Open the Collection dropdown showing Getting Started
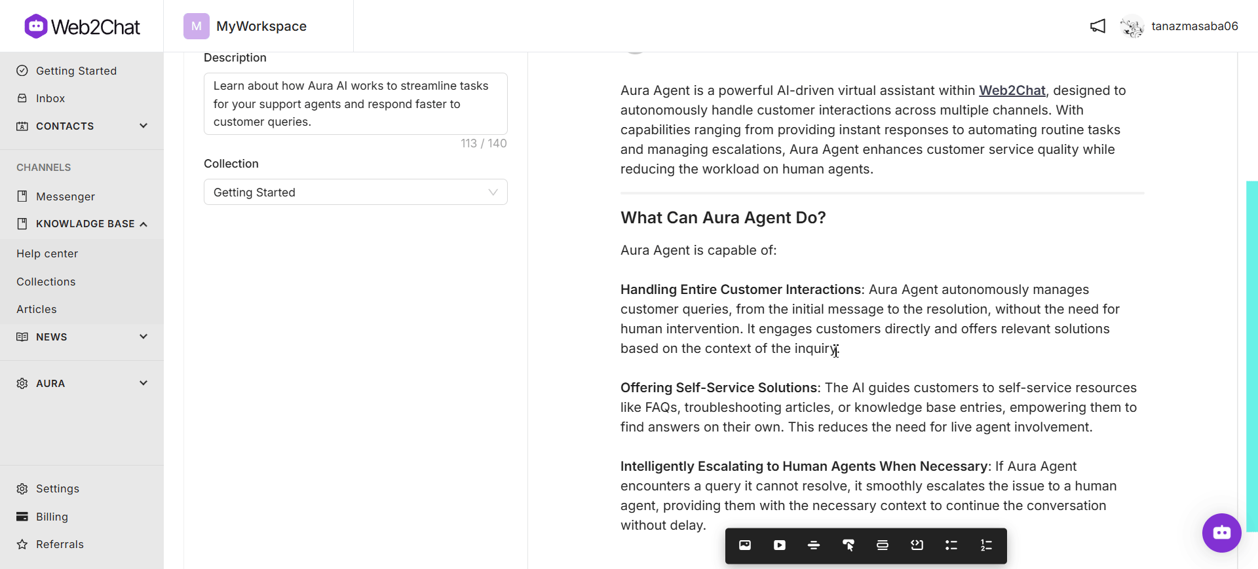This screenshot has height=569, width=1258. point(356,192)
